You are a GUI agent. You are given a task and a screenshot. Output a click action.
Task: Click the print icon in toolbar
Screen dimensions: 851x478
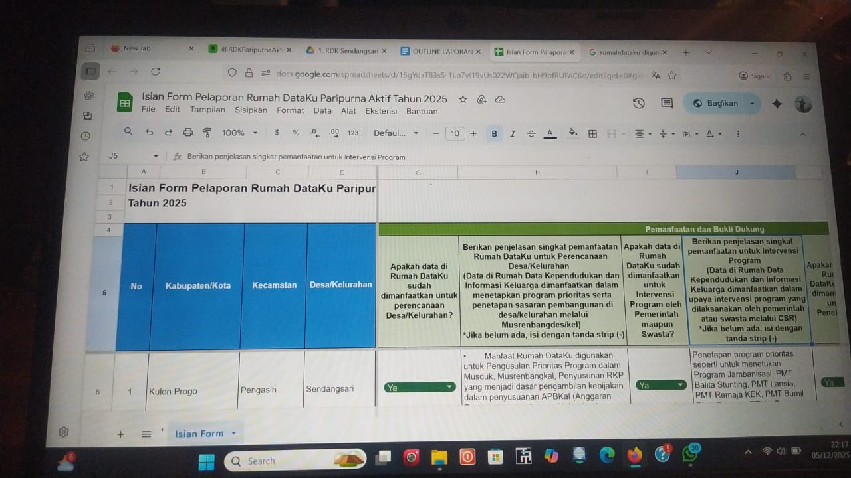tap(187, 133)
